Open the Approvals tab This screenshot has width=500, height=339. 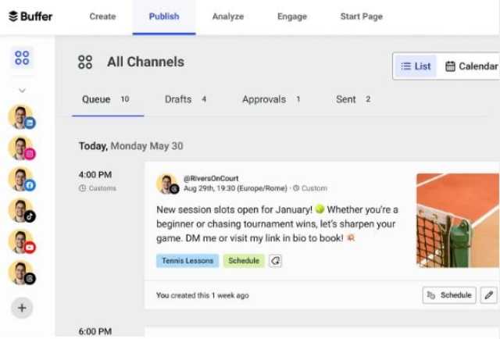pyautogui.click(x=271, y=99)
